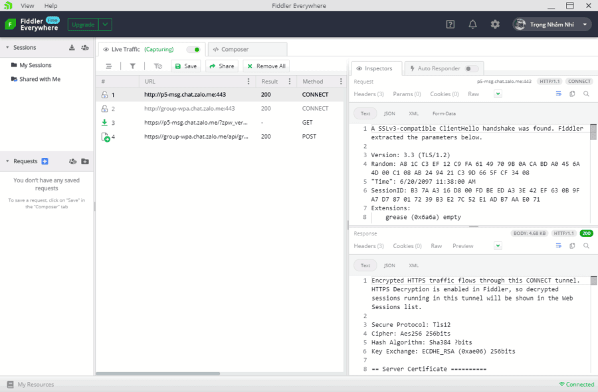Create new requests folder icon
The image size is (598, 392).
tap(85, 161)
